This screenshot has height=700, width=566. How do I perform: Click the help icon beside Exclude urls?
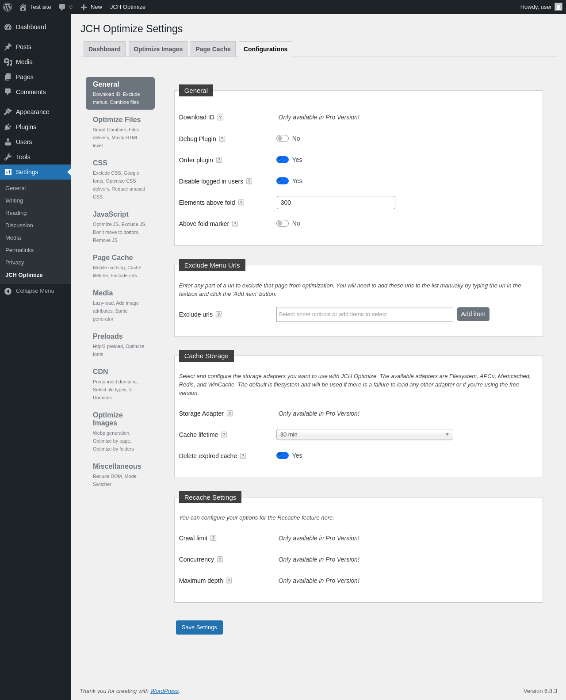[x=218, y=314]
